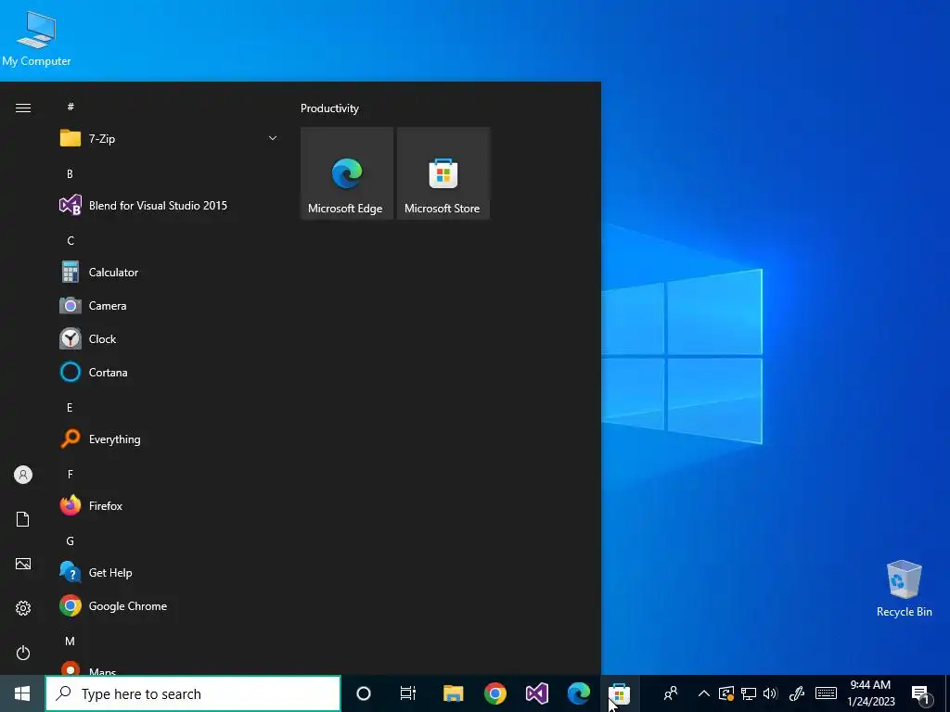Viewport: 950px width, 712px height.
Task: Click the Windows Start button
Action: [22, 693]
